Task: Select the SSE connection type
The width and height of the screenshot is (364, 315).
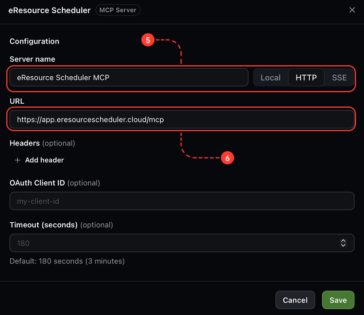Action: (x=339, y=77)
